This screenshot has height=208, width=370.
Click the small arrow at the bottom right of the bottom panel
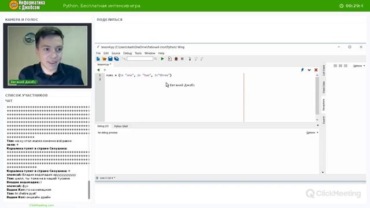click(323, 172)
